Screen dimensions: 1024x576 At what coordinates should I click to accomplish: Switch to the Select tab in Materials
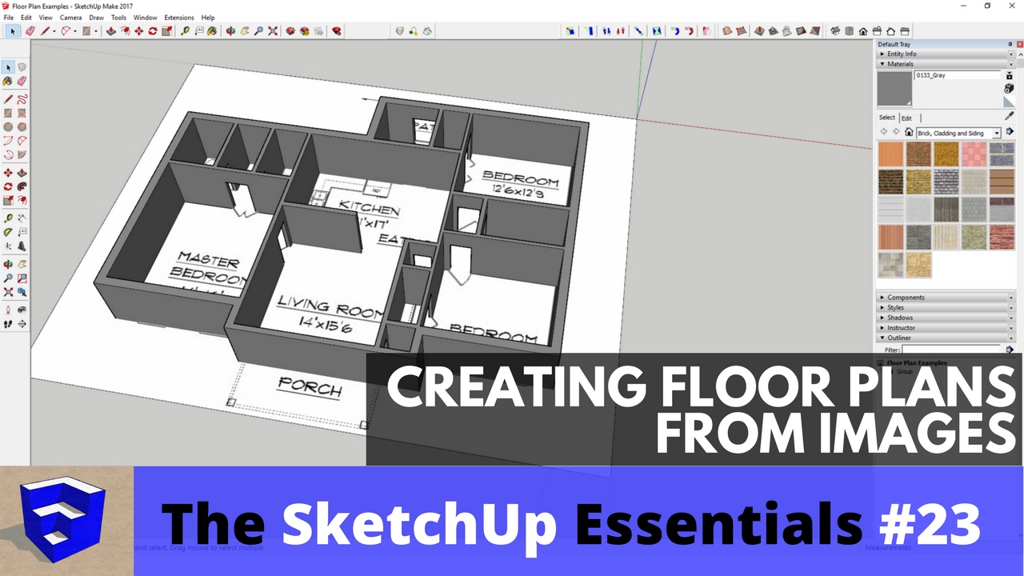pos(887,118)
